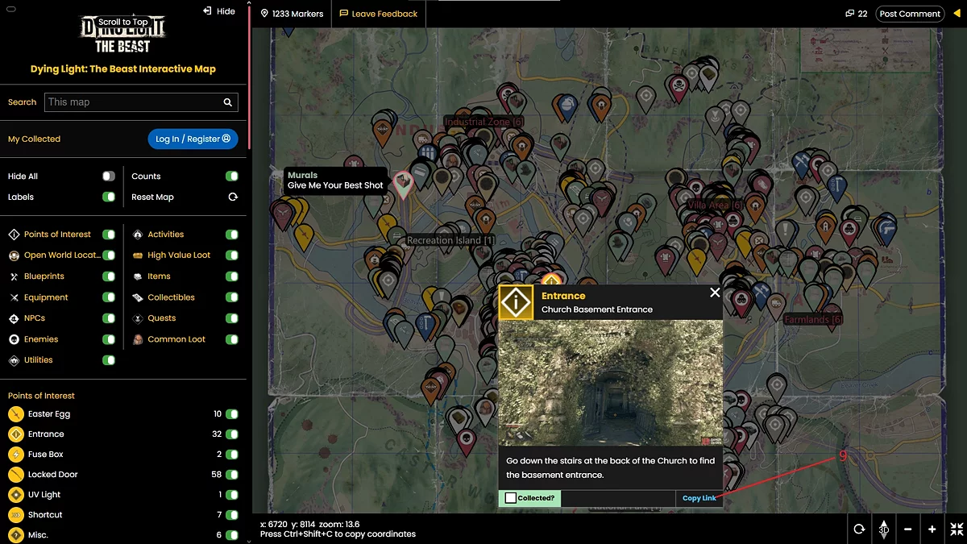Toggle the Hide All switch
The height and width of the screenshot is (544, 967).
click(109, 176)
